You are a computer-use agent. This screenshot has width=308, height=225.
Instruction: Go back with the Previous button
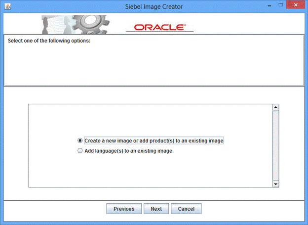[124, 209]
